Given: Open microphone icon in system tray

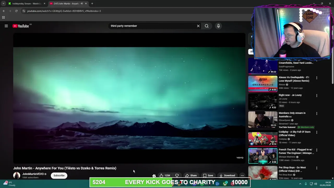Looking at the screenshot, I should (x=306, y=184).
